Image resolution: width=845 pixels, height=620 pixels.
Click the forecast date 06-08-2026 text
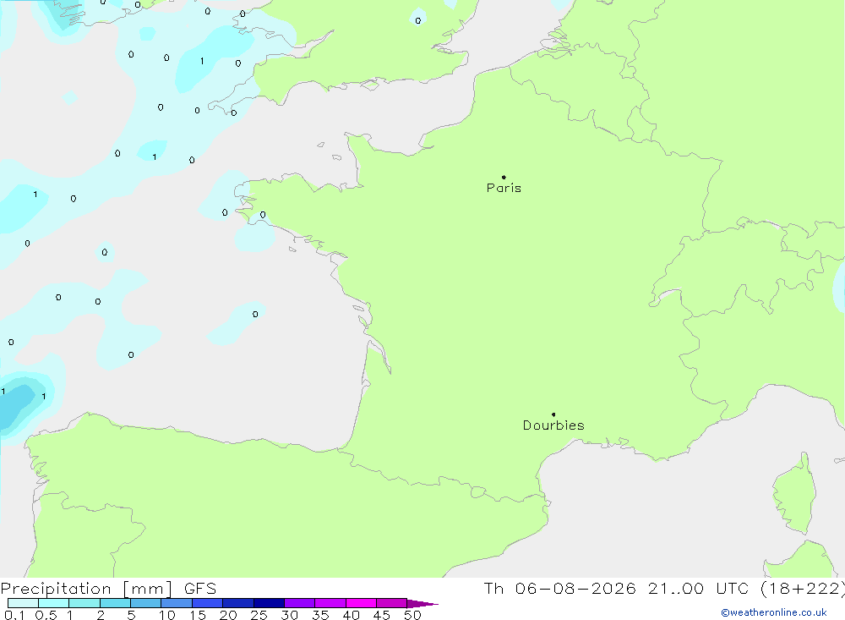click(575, 589)
